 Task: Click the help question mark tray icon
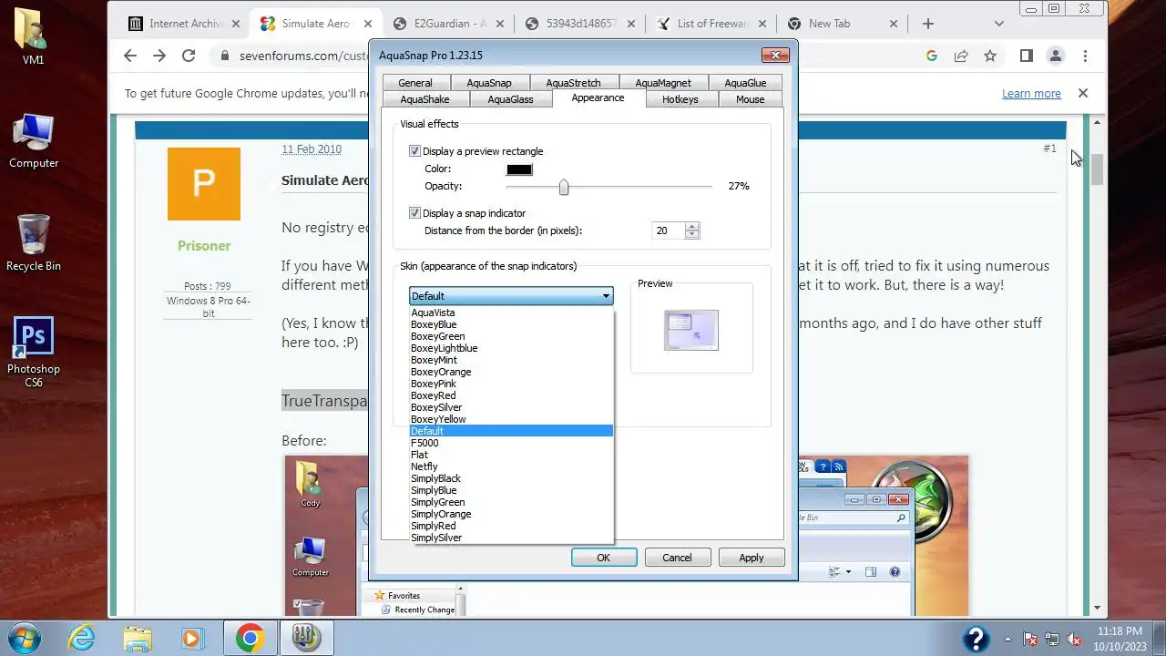(x=976, y=639)
